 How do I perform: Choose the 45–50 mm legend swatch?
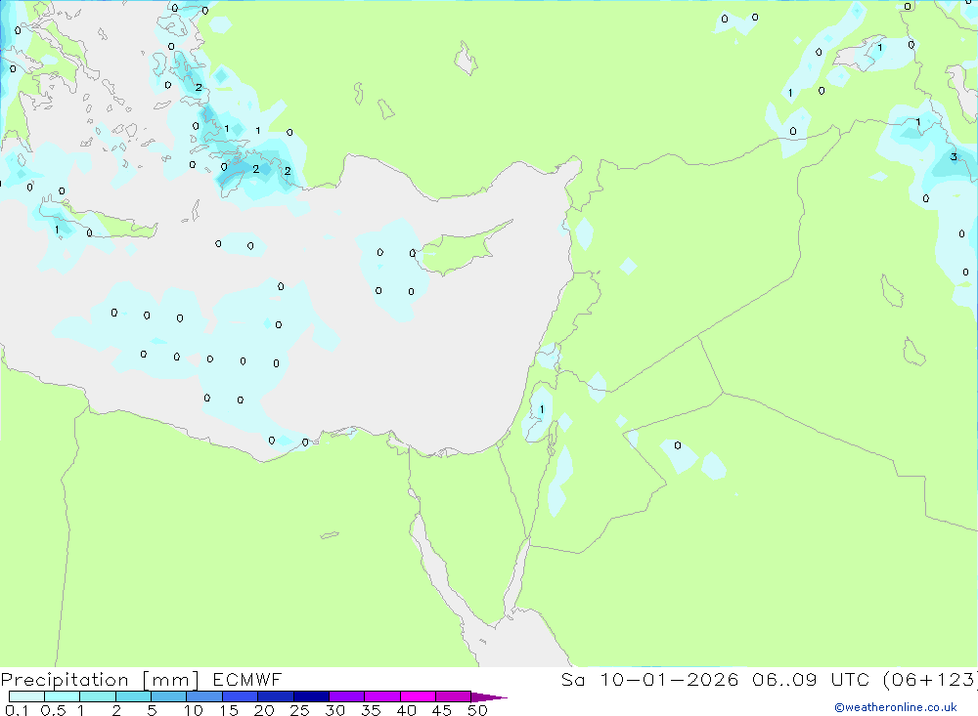[454, 696]
